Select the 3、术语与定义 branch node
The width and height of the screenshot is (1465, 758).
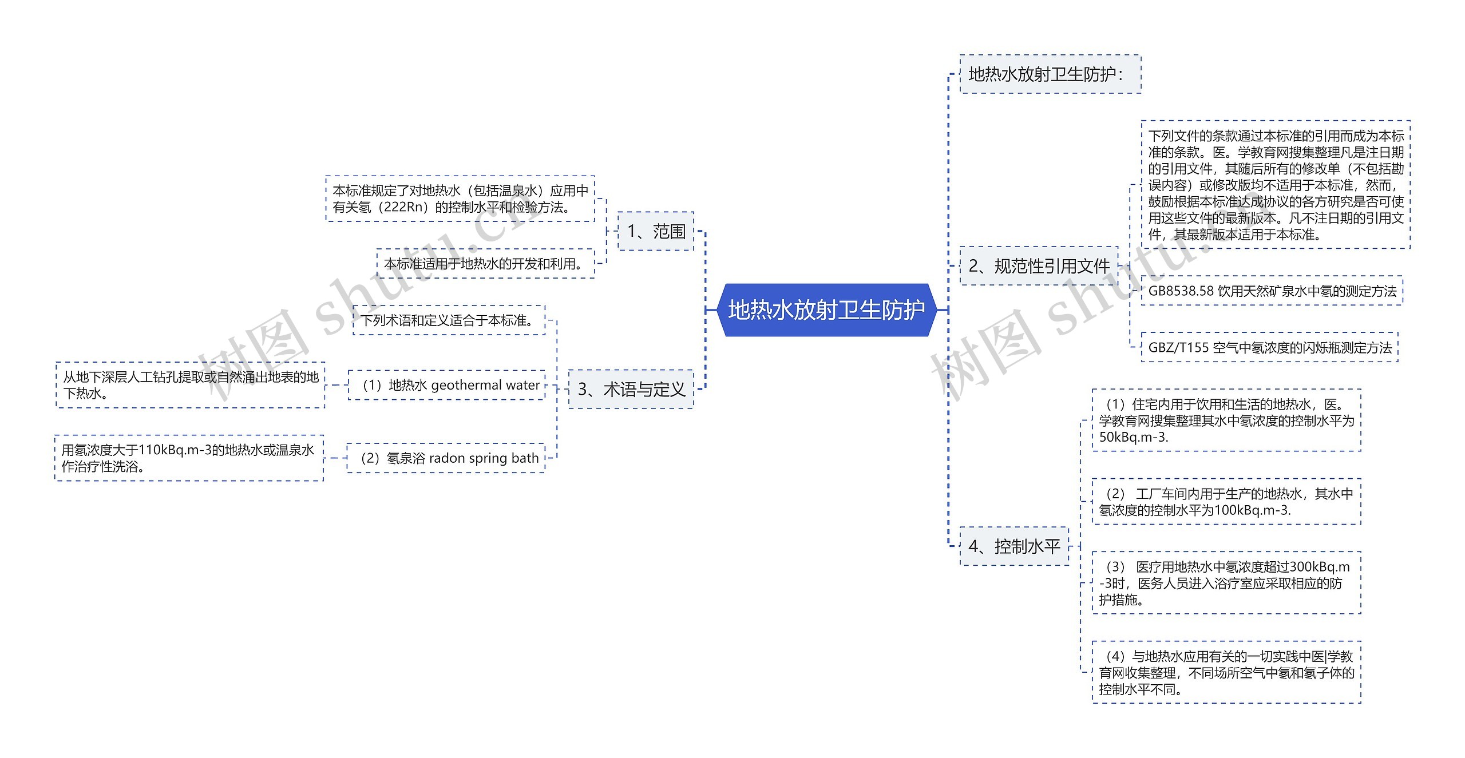click(631, 389)
